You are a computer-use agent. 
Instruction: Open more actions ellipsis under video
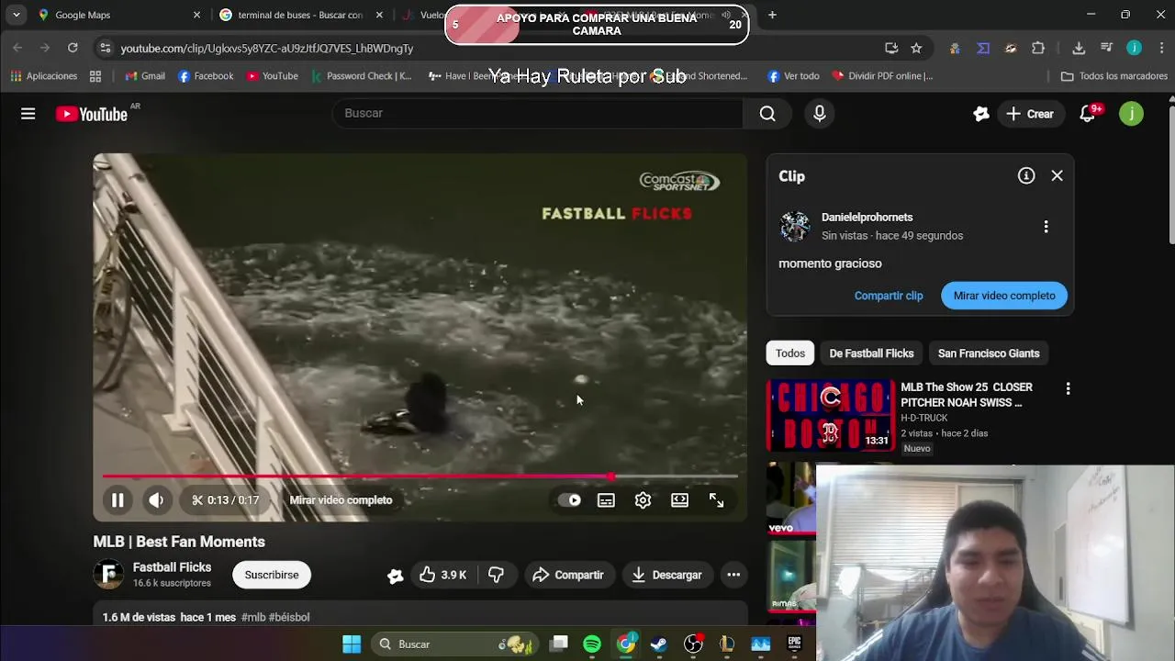tap(733, 575)
